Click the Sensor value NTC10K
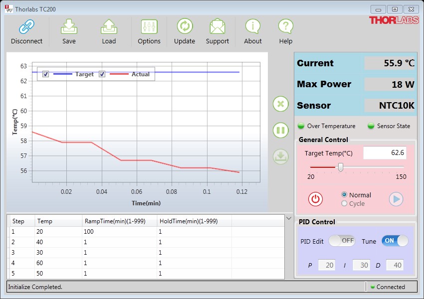Viewport: 424px width, 299px height. (x=390, y=105)
